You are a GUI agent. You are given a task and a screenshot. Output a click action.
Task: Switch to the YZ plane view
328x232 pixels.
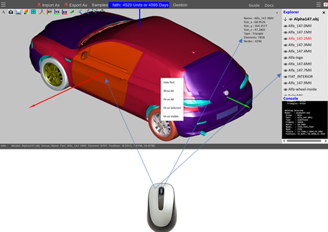[x=57, y=12]
